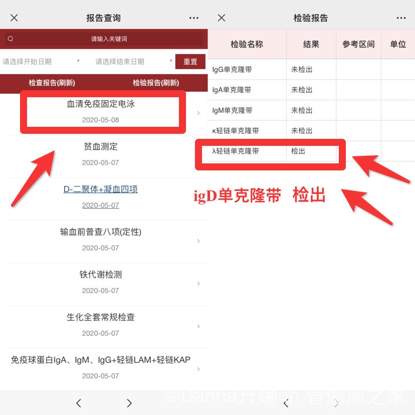Open the three-dot menu on 报告查询 page
The width and height of the screenshot is (415, 415).
coord(194,18)
